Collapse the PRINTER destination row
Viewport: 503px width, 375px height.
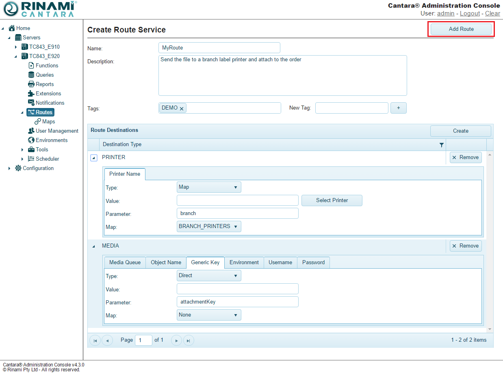pyautogui.click(x=94, y=158)
